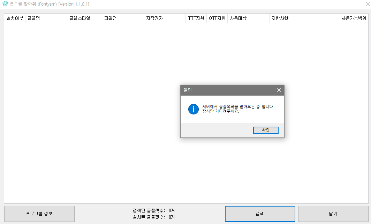Click the 사용대상 column header
Viewport: 371px width, 224px height.
248,18
